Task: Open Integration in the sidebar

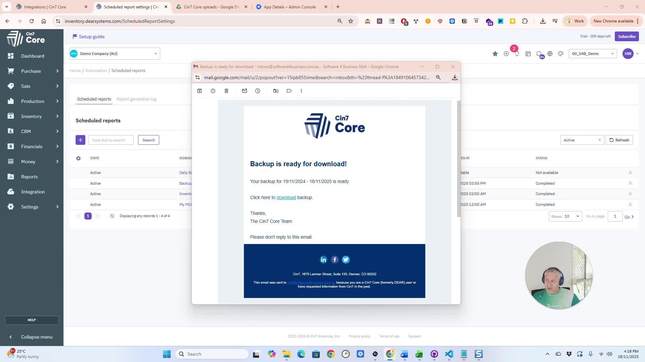Action: coord(33,192)
